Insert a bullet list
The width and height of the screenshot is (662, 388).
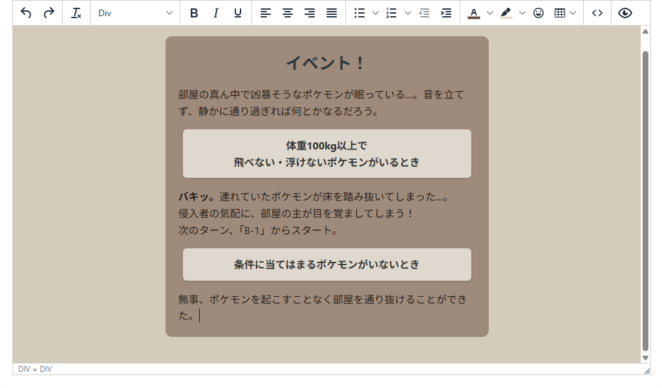click(359, 13)
